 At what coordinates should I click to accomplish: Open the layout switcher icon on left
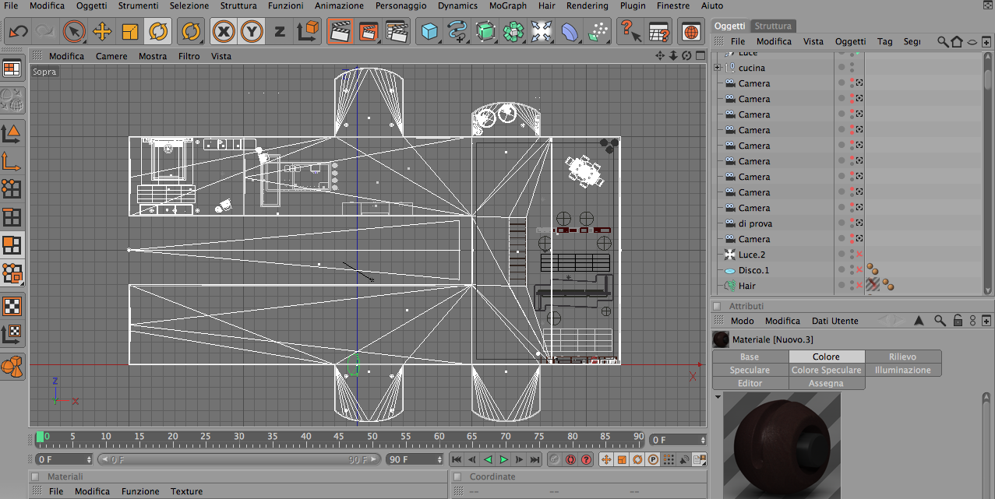pyautogui.click(x=12, y=69)
